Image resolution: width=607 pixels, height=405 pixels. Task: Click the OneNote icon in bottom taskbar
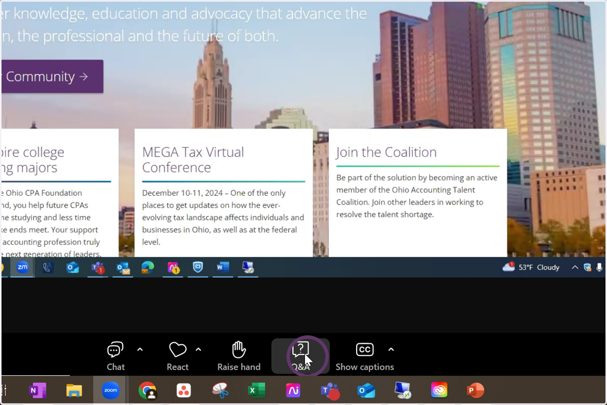click(37, 390)
